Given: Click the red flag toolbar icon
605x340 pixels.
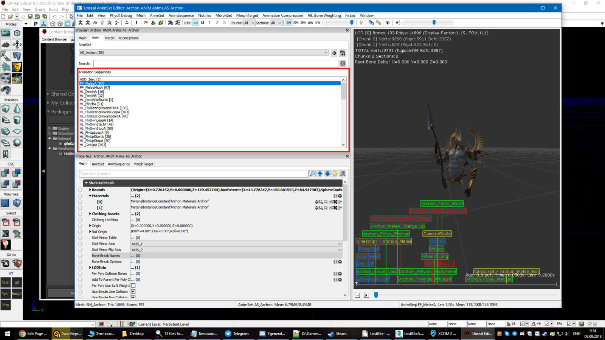Looking at the screenshot, I should 146,23.
